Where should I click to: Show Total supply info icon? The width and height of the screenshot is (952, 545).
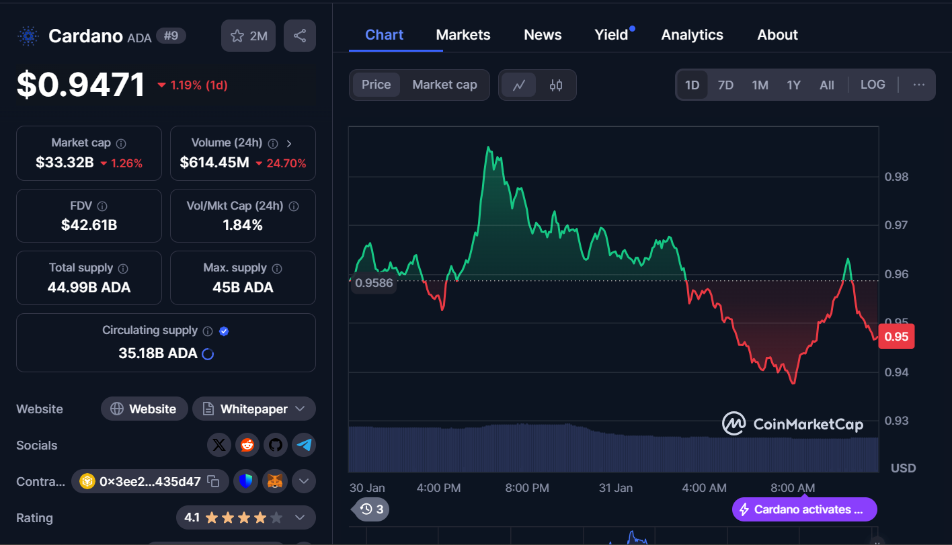[123, 268]
